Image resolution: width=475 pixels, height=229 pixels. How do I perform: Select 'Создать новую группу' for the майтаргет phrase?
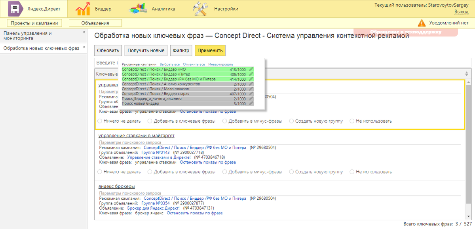pos(291,172)
